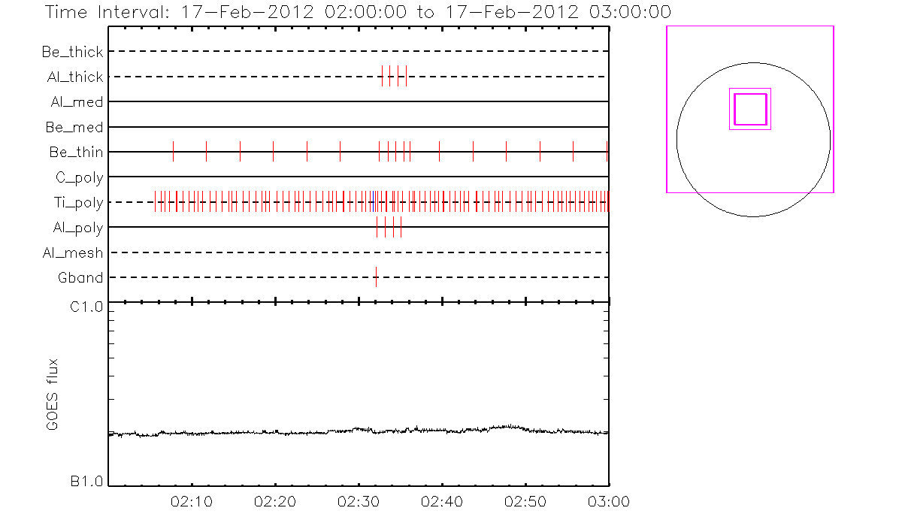Click the first red Be_thin exposure marker
The width and height of the screenshot is (902, 526).
coord(174,151)
